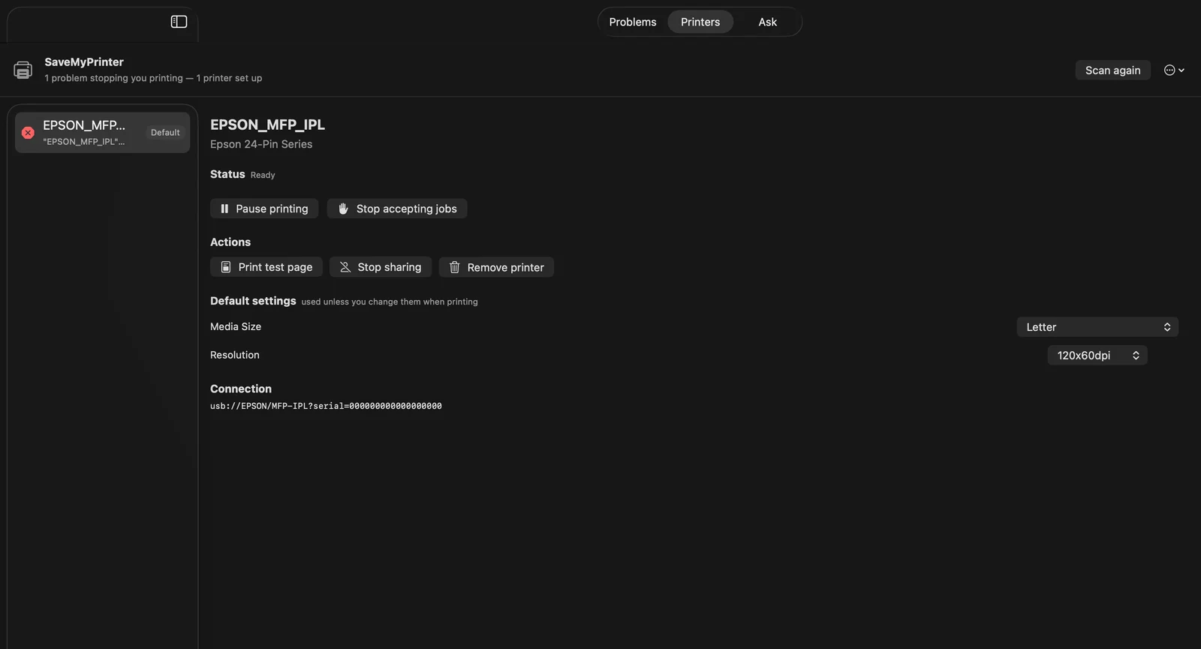Image resolution: width=1201 pixels, height=649 pixels.
Task: Open the more options ellipsis menu
Action: (1174, 70)
